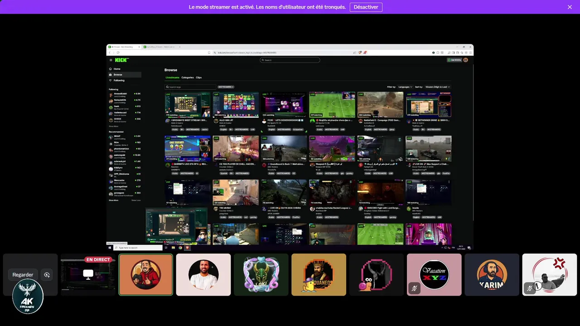Click muted mic icon on Vacation XYZ tile
The image size is (580, 326).
pos(414,288)
